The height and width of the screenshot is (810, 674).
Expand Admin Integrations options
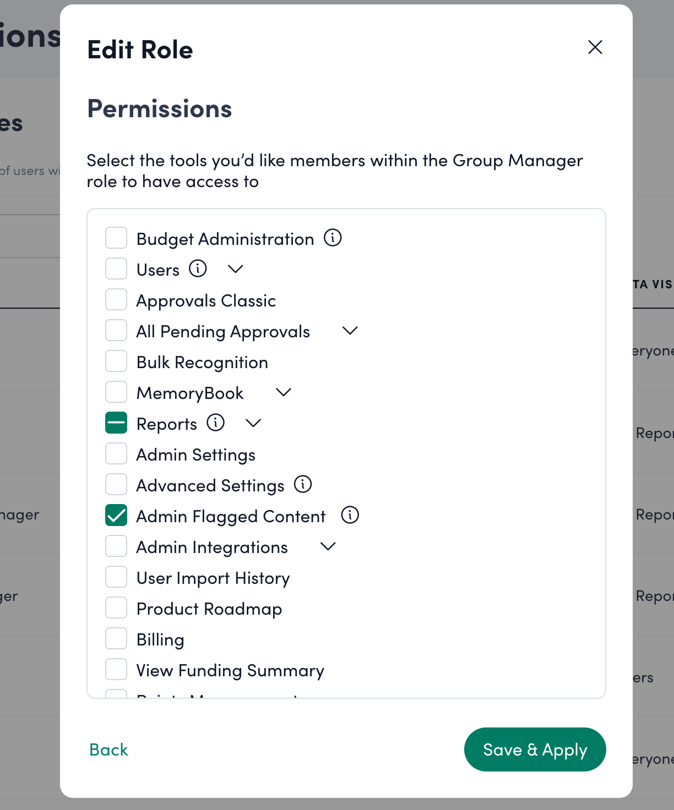pyautogui.click(x=328, y=546)
